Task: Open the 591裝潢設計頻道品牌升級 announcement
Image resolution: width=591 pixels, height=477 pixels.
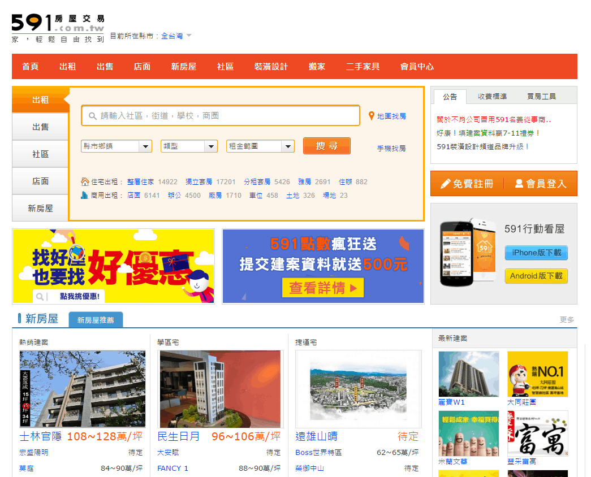Action: coord(483,146)
